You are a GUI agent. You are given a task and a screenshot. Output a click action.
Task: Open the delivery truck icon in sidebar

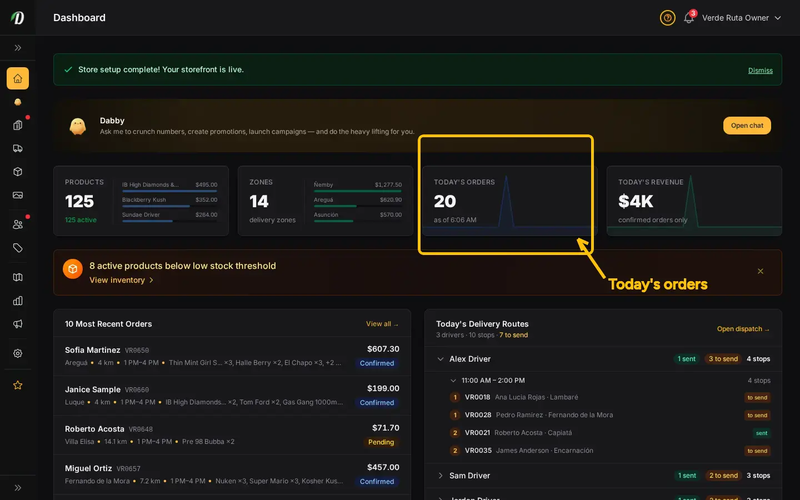point(18,148)
